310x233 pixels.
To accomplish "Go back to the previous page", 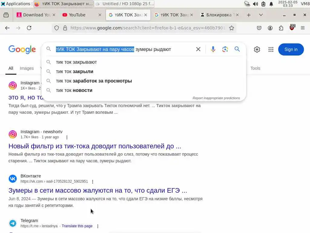I will 7,28.
